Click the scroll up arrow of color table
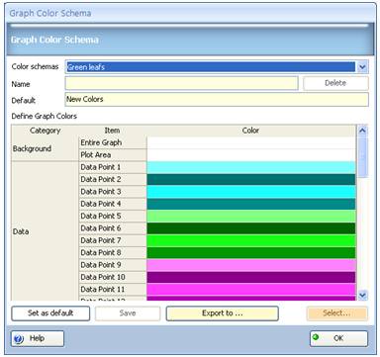The image size is (380, 357). pyautogui.click(x=362, y=131)
